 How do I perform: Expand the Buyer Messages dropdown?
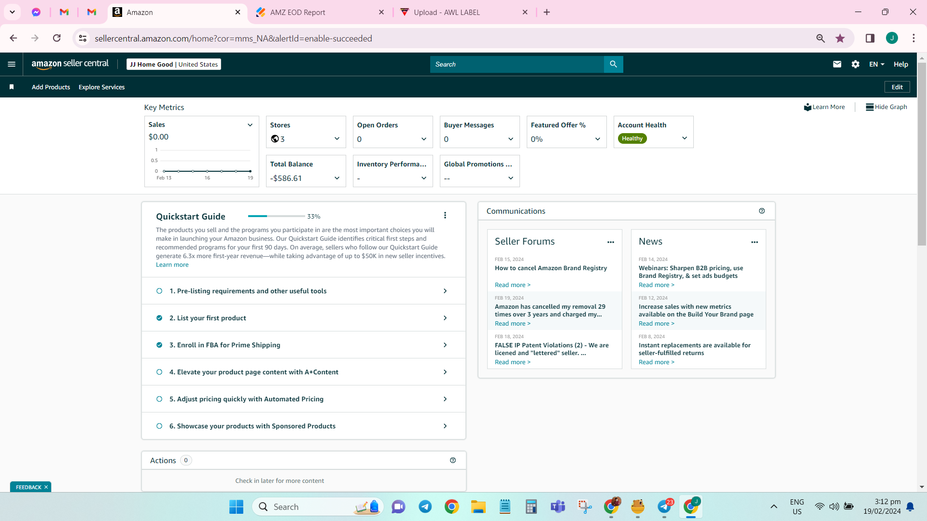point(511,139)
